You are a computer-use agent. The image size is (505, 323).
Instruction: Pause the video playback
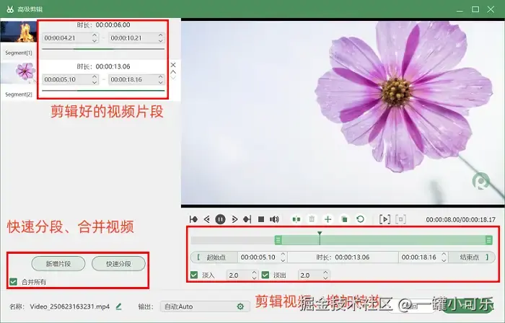(x=220, y=219)
